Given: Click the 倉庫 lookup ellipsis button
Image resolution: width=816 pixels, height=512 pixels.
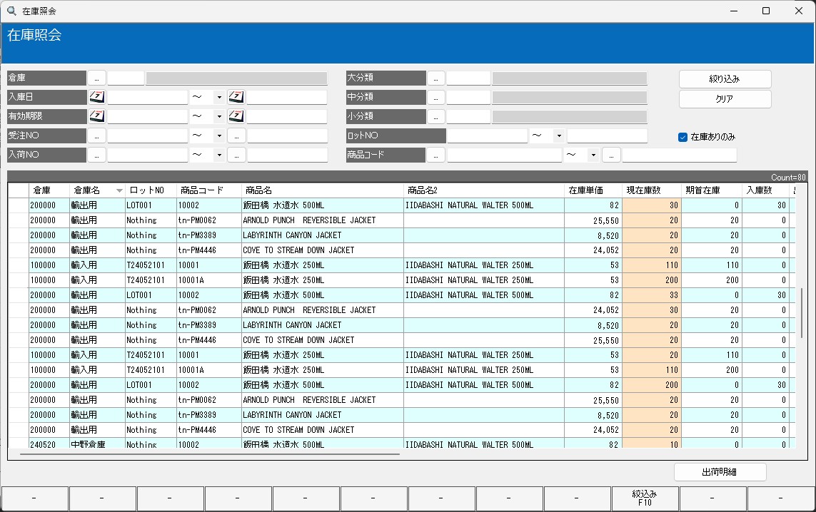Looking at the screenshot, I should (x=97, y=78).
